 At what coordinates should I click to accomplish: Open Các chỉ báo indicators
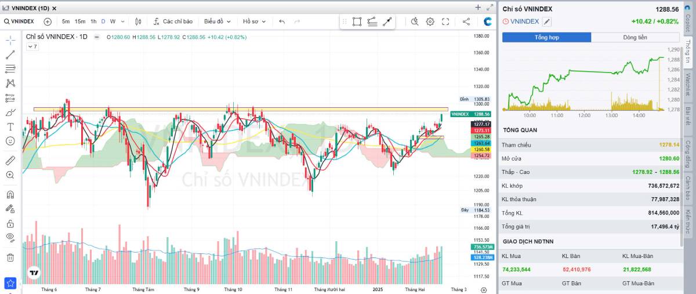(x=173, y=21)
